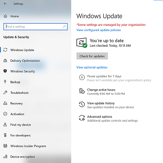Click the clock icon for Change active hours
Viewport: 163px width, 163px height.
pyautogui.click(x=82, y=91)
